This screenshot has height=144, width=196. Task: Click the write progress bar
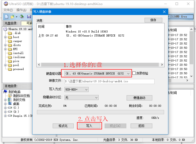(x=101, y=112)
